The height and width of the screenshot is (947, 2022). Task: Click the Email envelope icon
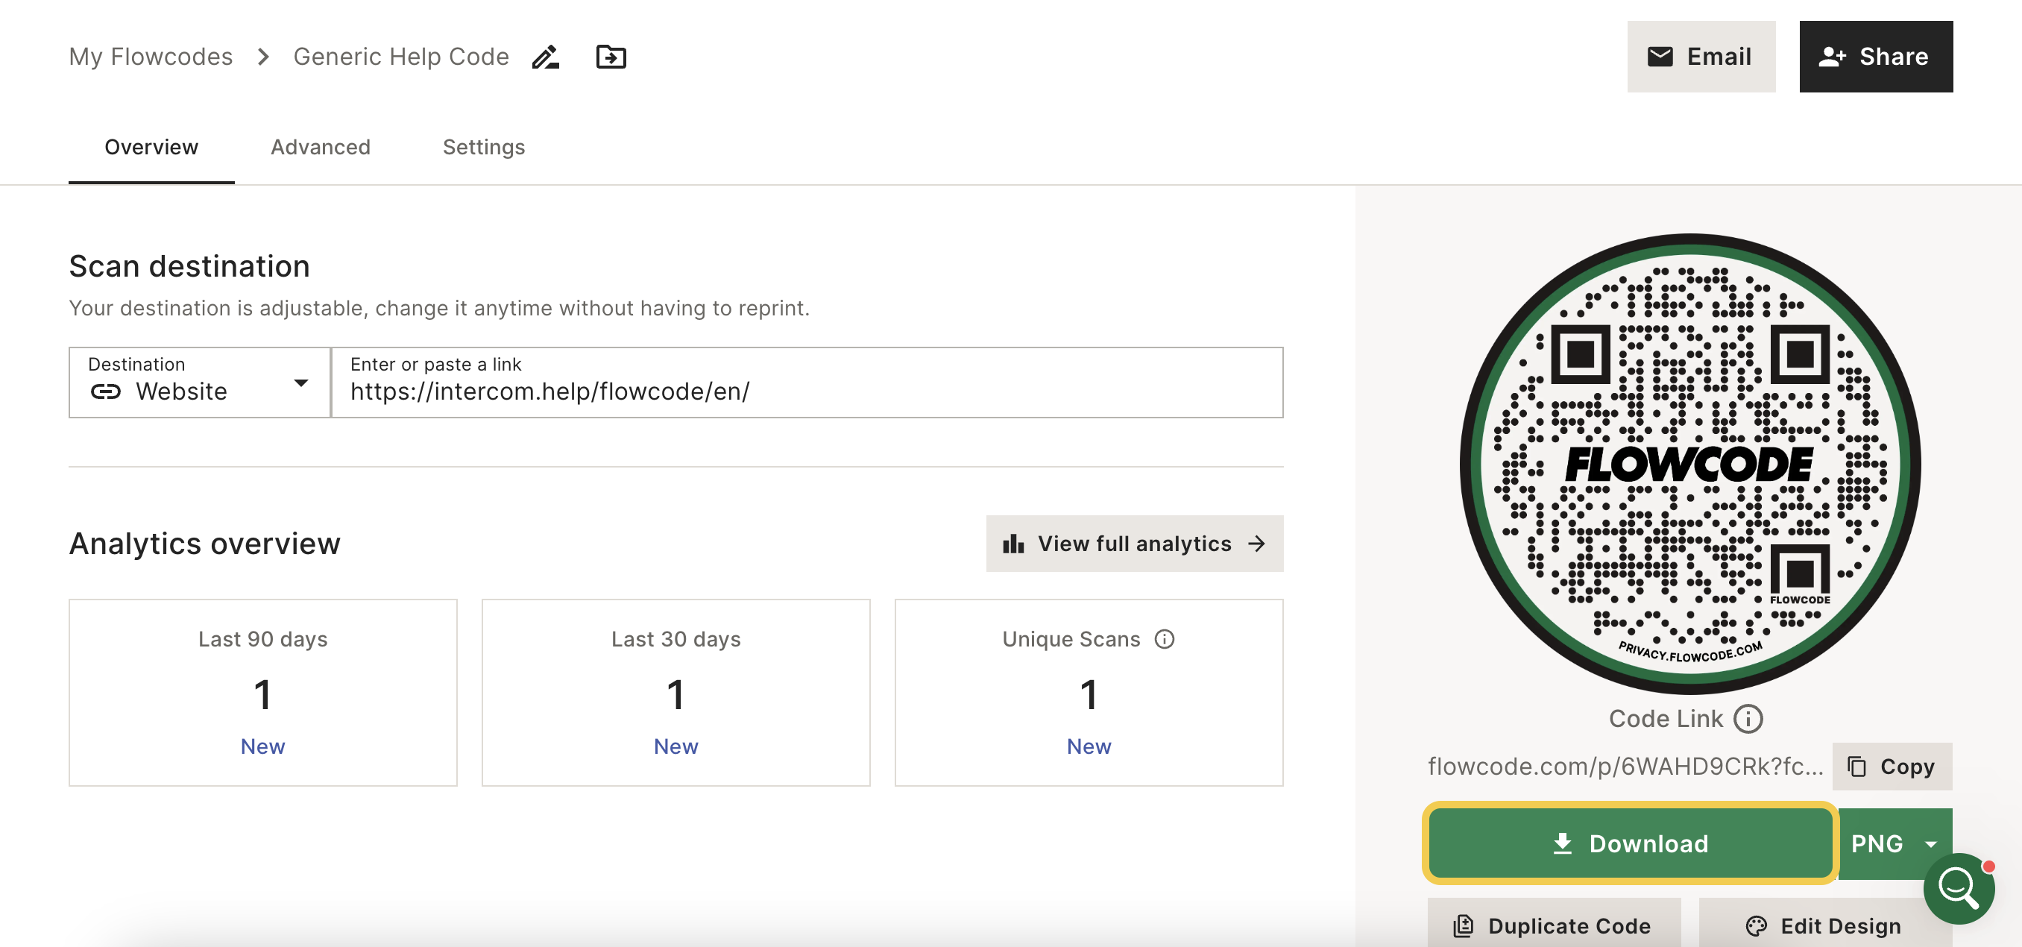click(x=1660, y=55)
